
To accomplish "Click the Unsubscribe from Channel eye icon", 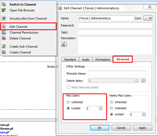I will pyautogui.click(x=4, y=18).
